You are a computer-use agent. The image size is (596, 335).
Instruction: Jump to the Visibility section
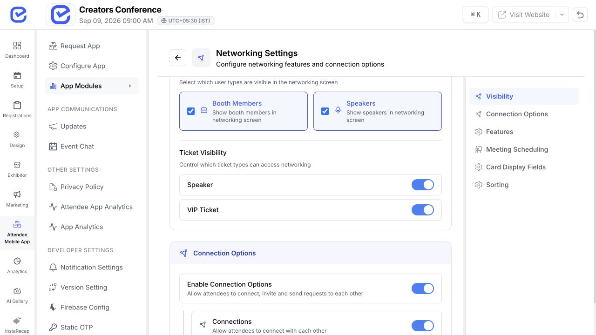[x=524, y=96]
